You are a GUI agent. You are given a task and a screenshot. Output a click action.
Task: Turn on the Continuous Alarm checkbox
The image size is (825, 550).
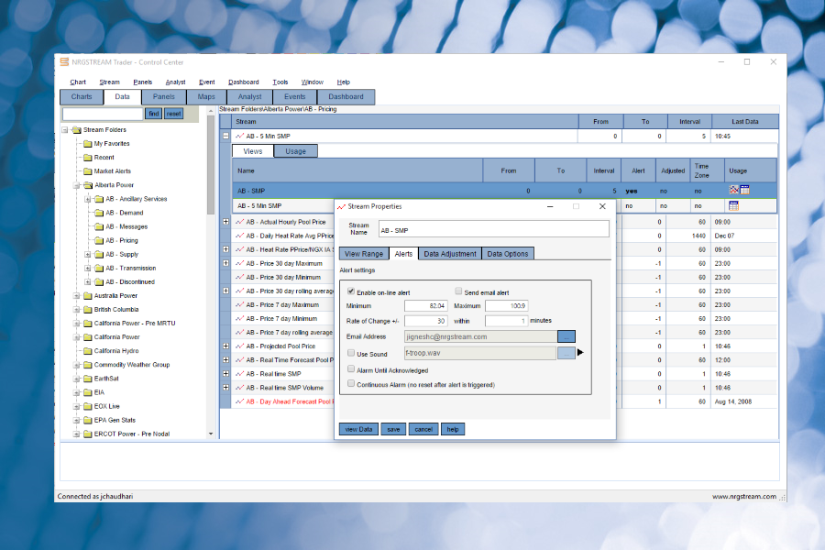(351, 384)
